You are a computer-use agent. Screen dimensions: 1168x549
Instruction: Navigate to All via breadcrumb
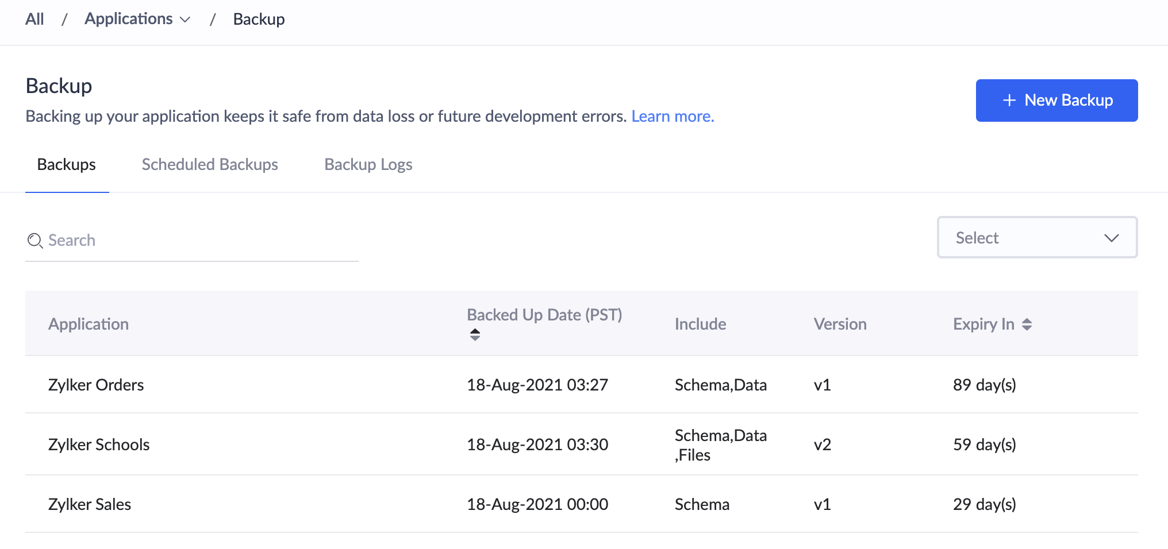coord(34,19)
